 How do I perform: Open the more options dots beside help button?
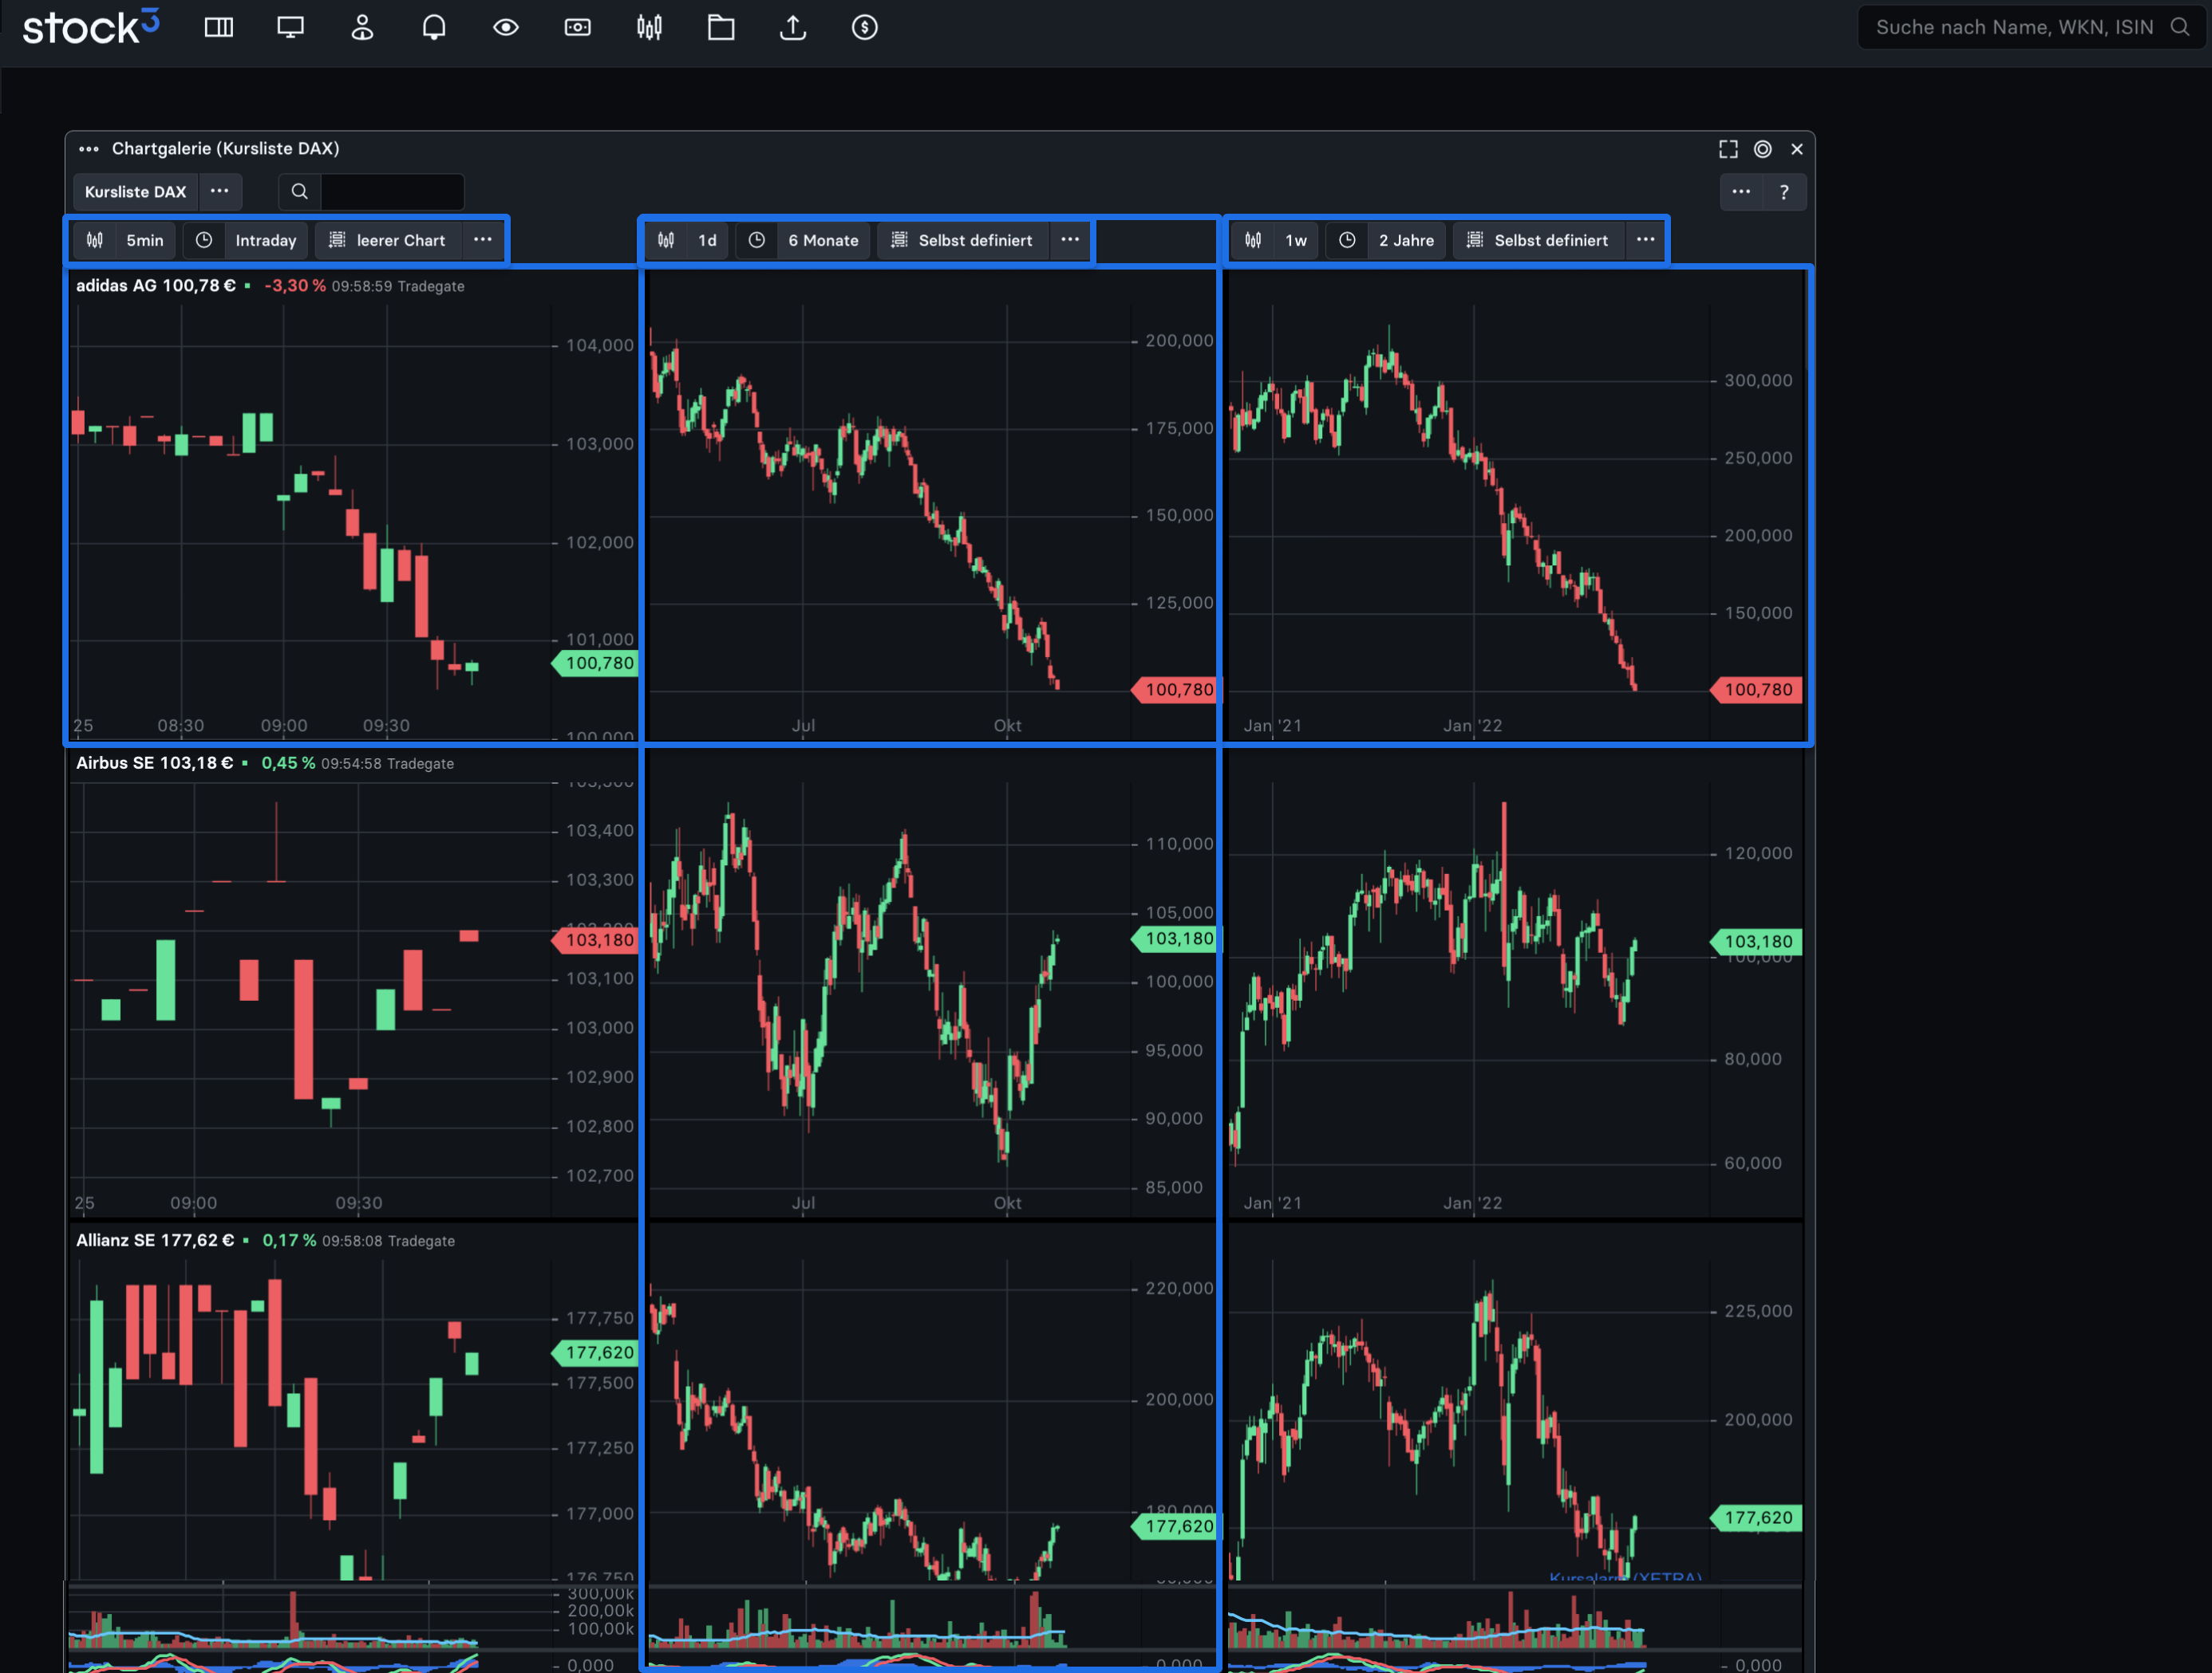1741,192
